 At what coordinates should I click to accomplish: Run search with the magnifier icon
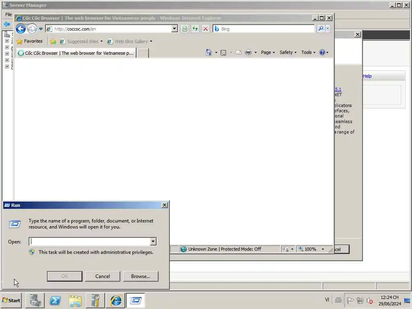click(321, 29)
